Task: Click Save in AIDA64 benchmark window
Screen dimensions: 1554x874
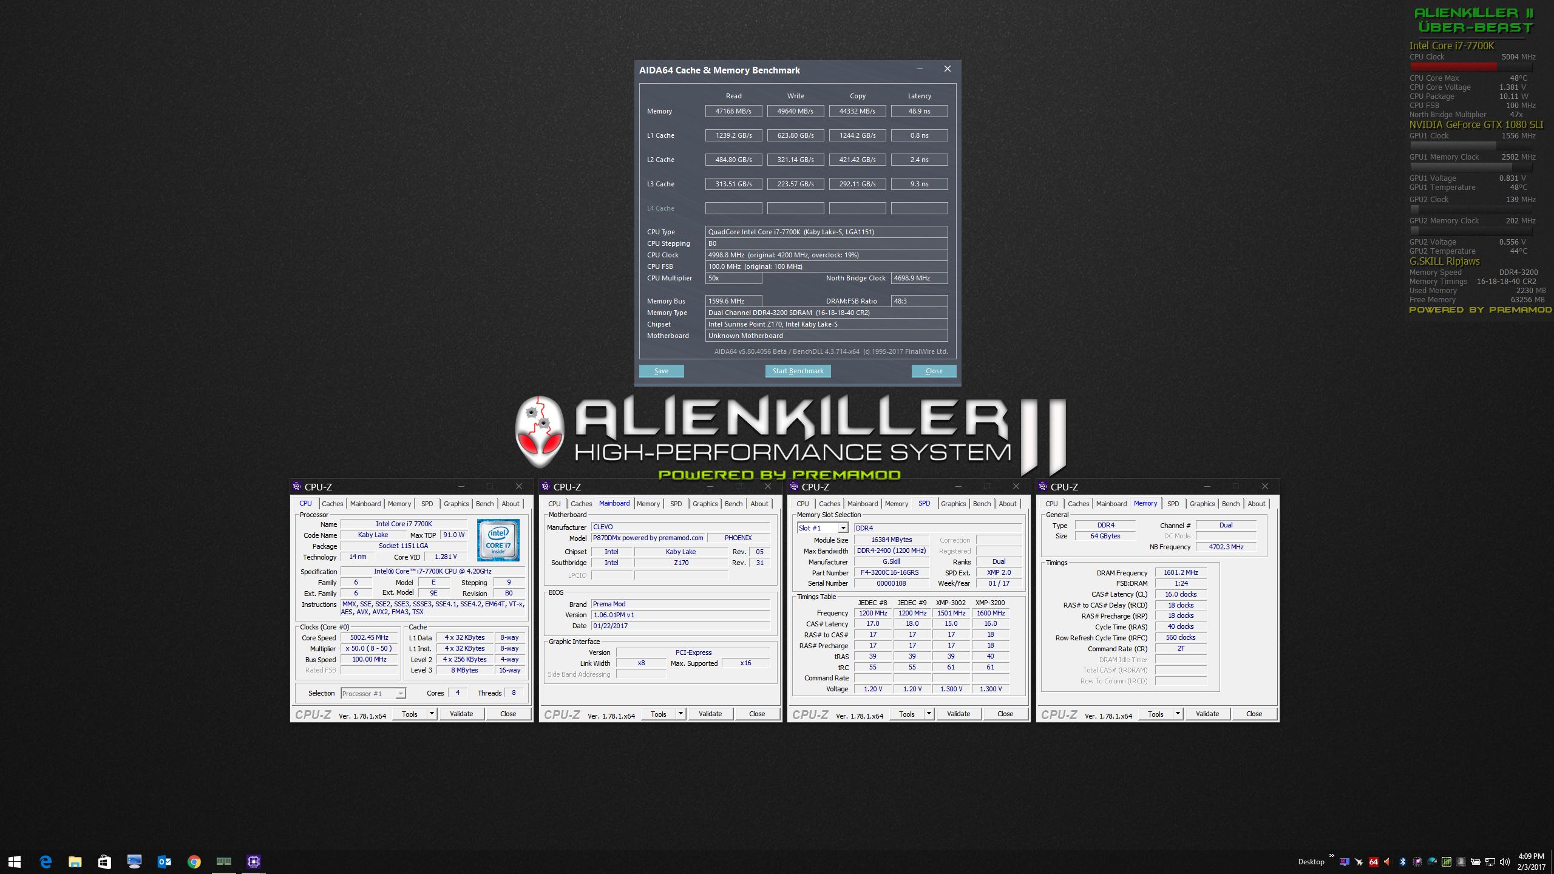Action: coord(661,371)
